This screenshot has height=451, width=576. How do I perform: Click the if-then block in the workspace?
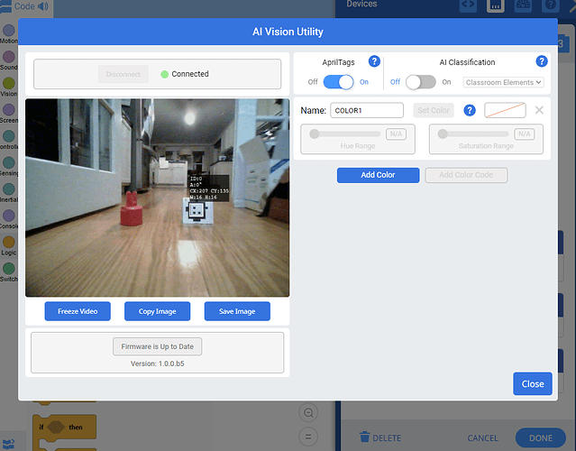point(65,428)
